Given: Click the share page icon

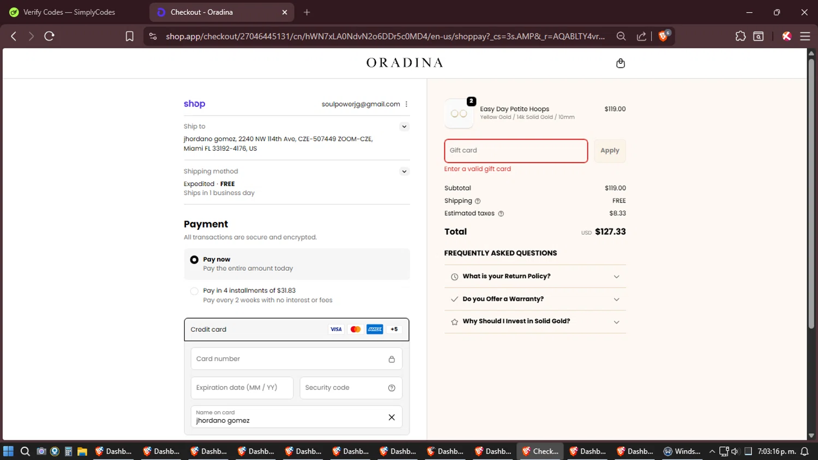Looking at the screenshot, I should pyautogui.click(x=641, y=36).
